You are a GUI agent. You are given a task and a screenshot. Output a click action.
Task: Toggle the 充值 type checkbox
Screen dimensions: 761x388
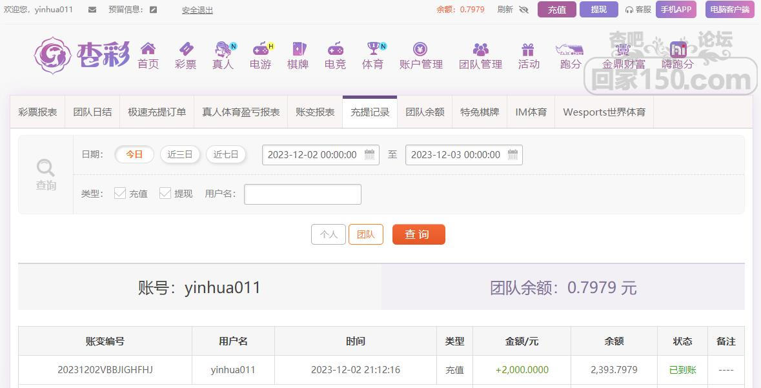click(120, 193)
